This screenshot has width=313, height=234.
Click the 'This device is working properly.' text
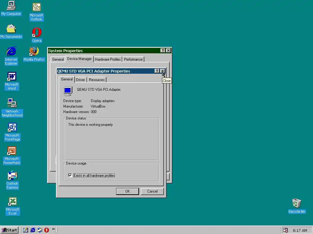[x=91, y=125]
